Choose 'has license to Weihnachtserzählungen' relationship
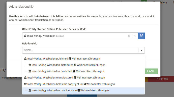This screenshot has height=97, width=174. point(83,90)
